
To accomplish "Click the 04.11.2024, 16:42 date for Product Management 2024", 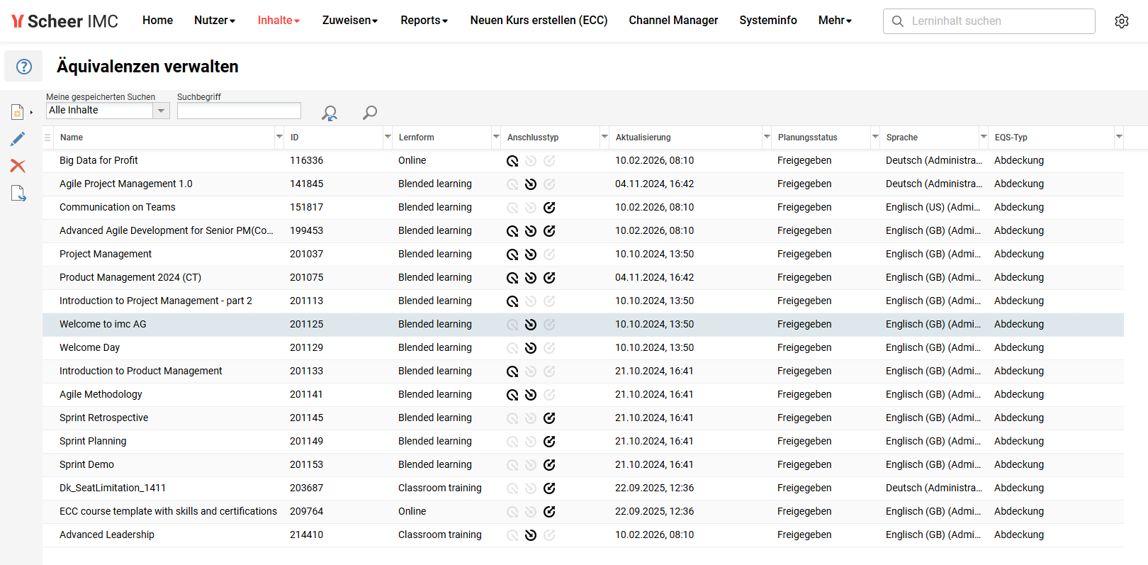I will click(x=654, y=277).
